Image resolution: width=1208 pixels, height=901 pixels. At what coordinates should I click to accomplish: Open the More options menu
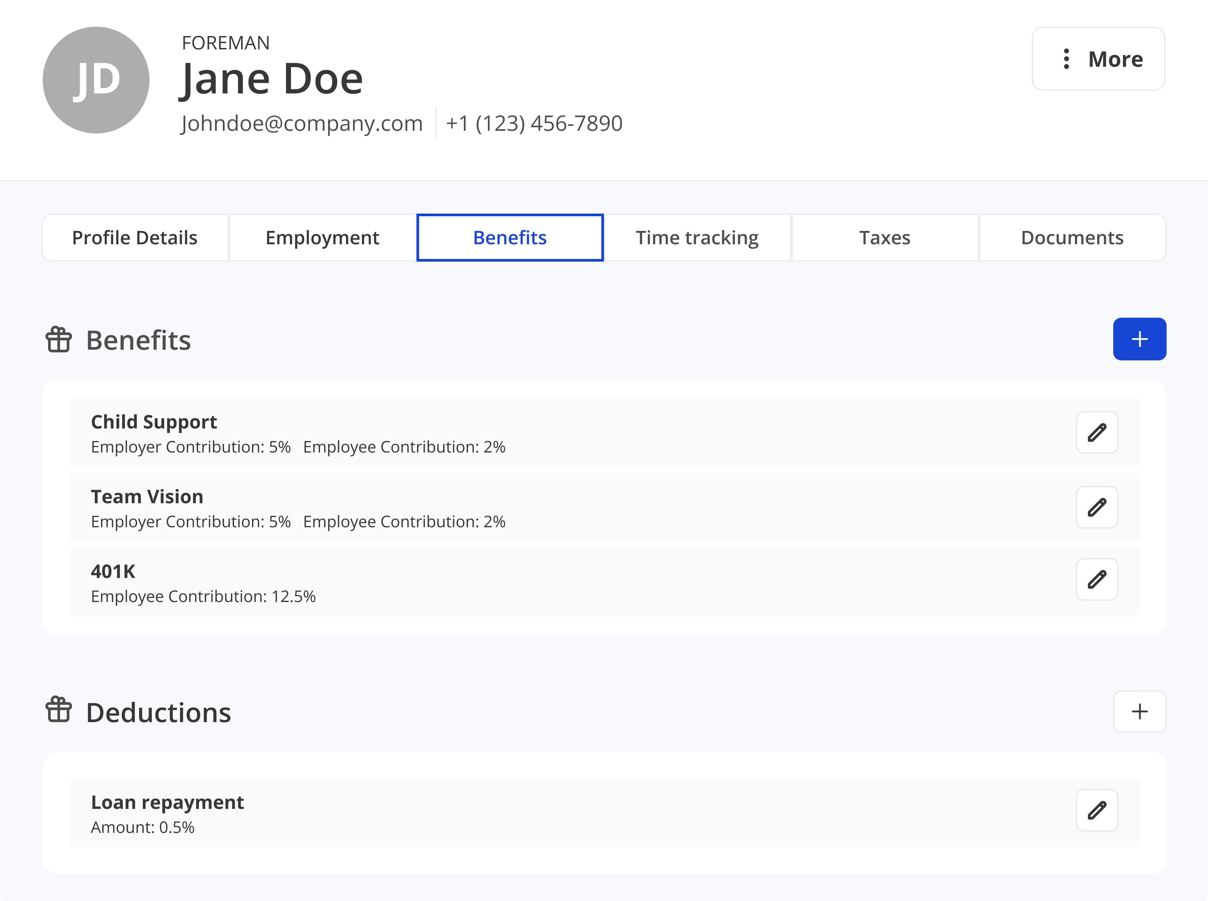[1099, 59]
